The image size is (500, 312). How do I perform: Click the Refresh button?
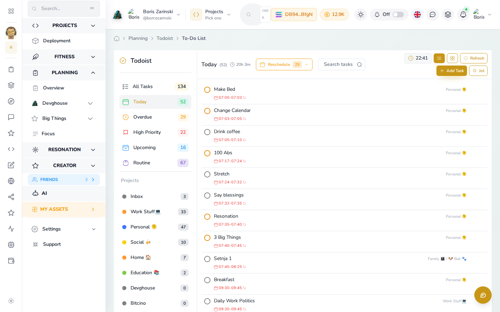point(474,58)
